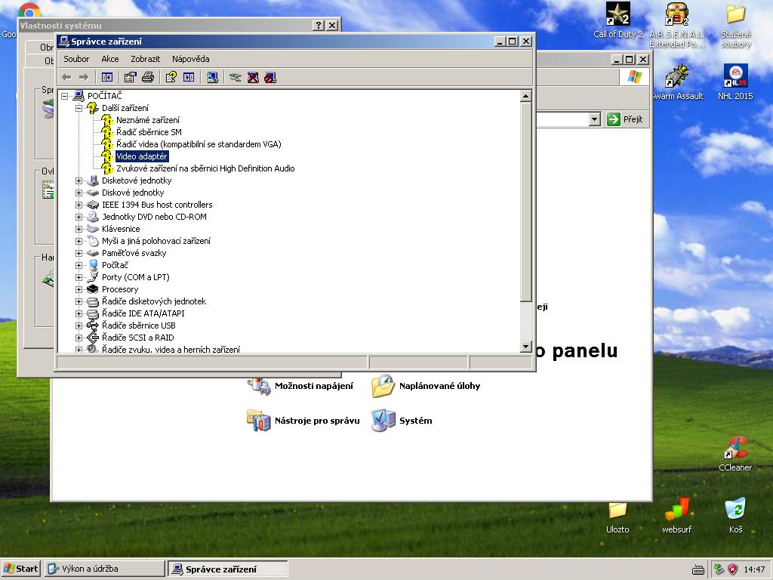Click the device list scroll down arrow
This screenshot has height=580, width=773.
tap(526, 347)
